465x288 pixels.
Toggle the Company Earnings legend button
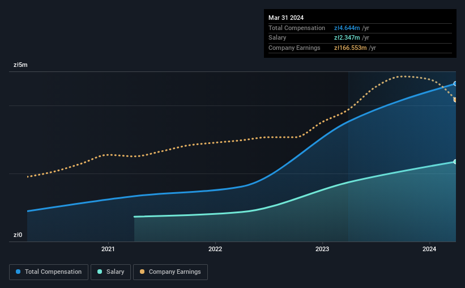click(x=170, y=272)
